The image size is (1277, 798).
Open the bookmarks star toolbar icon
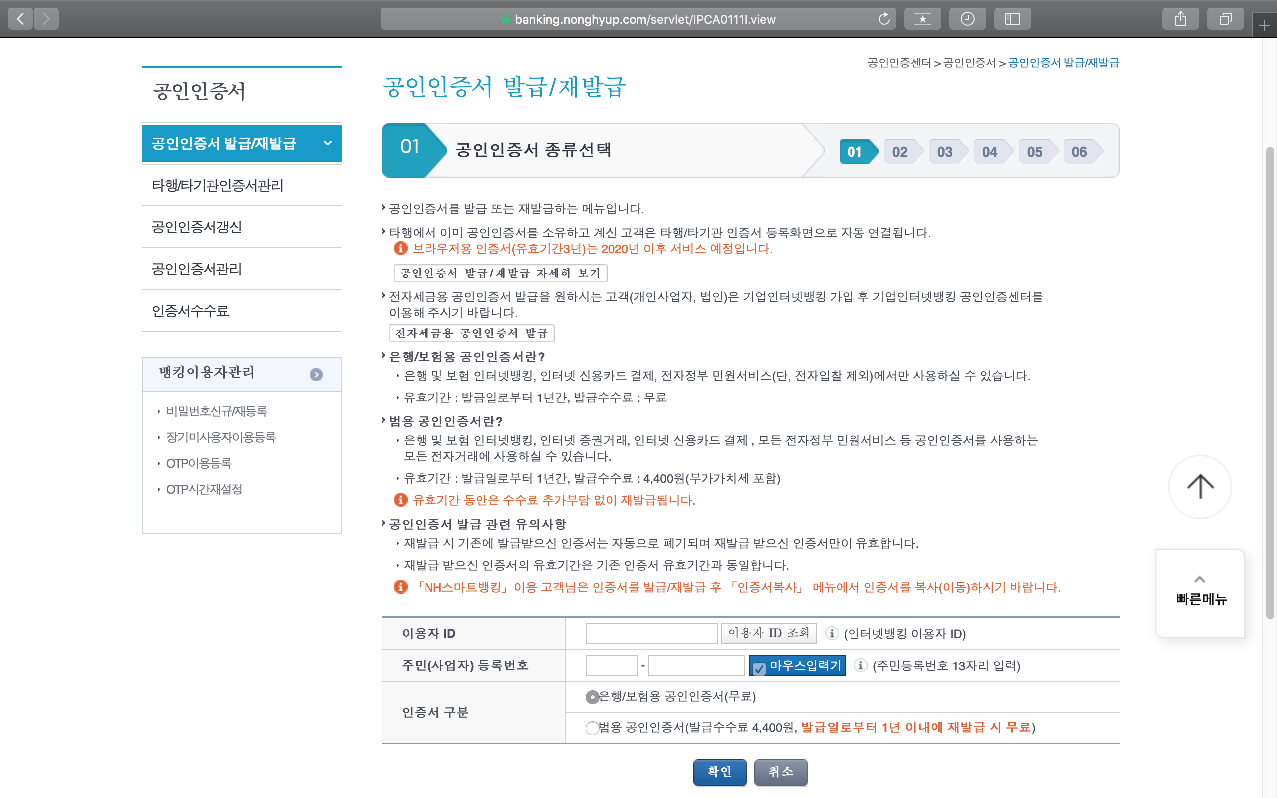click(922, 19)
